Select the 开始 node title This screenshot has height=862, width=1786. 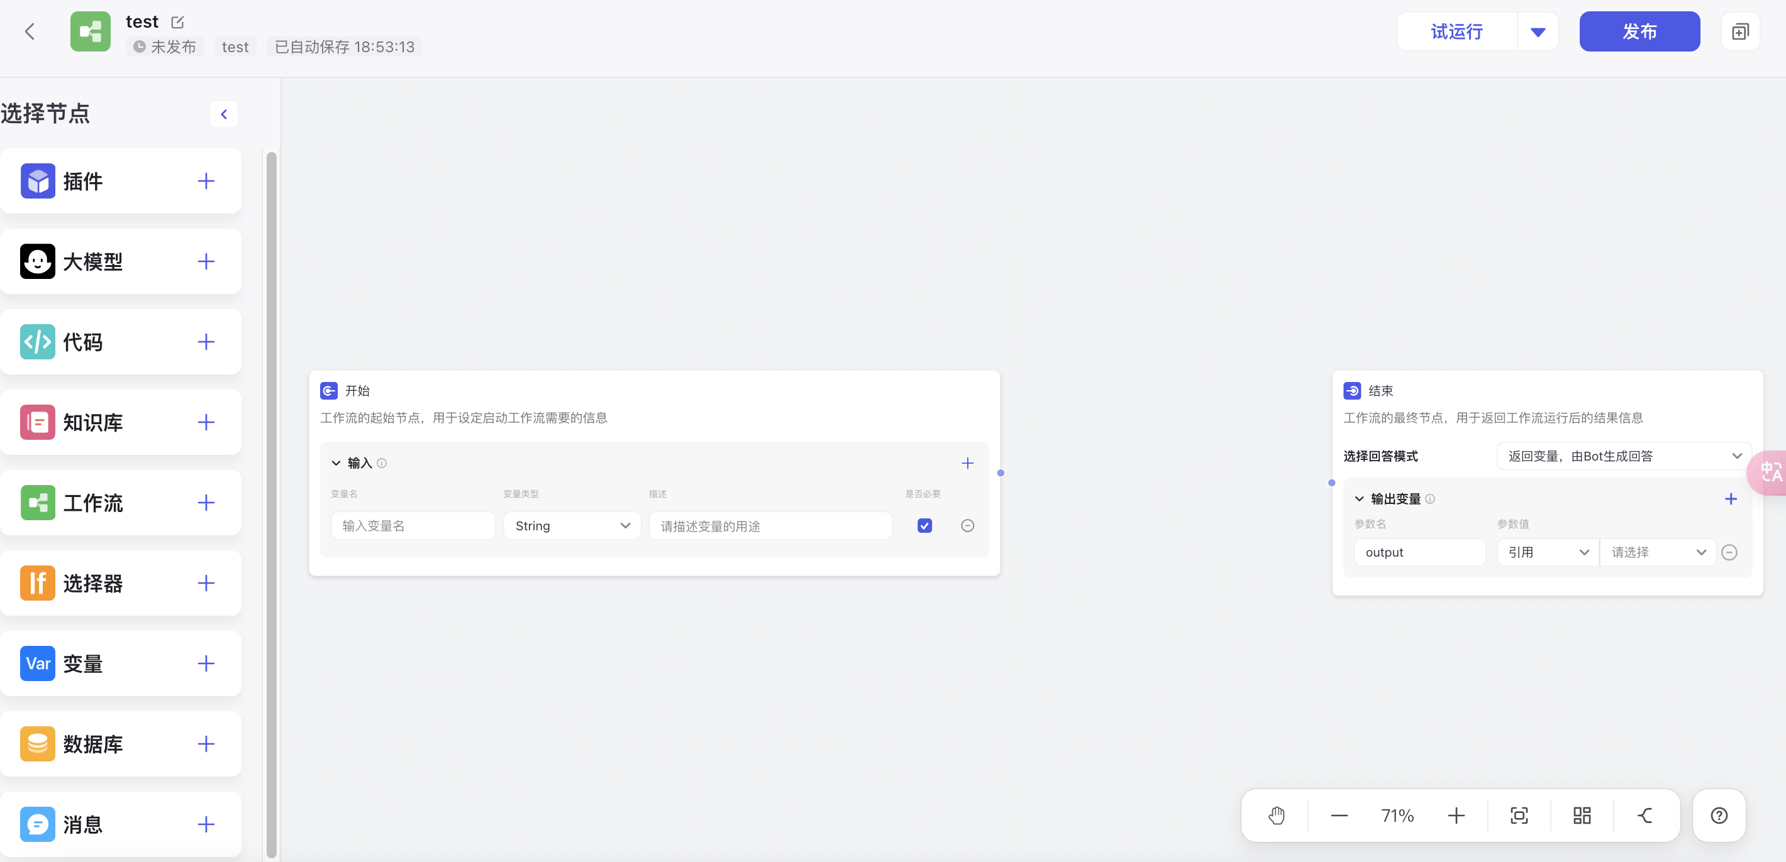coord(357,391)
